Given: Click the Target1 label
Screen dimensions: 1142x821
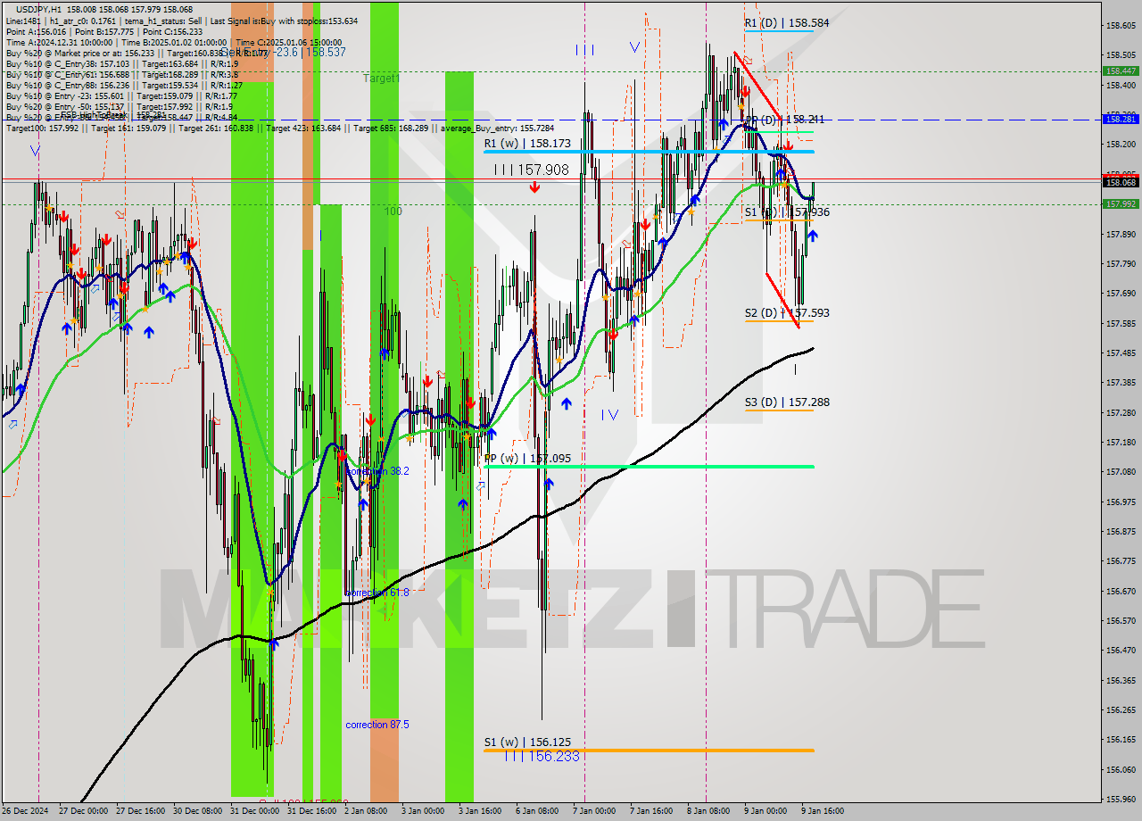Looking at the screenshot, I should click(x=381, y=79).
